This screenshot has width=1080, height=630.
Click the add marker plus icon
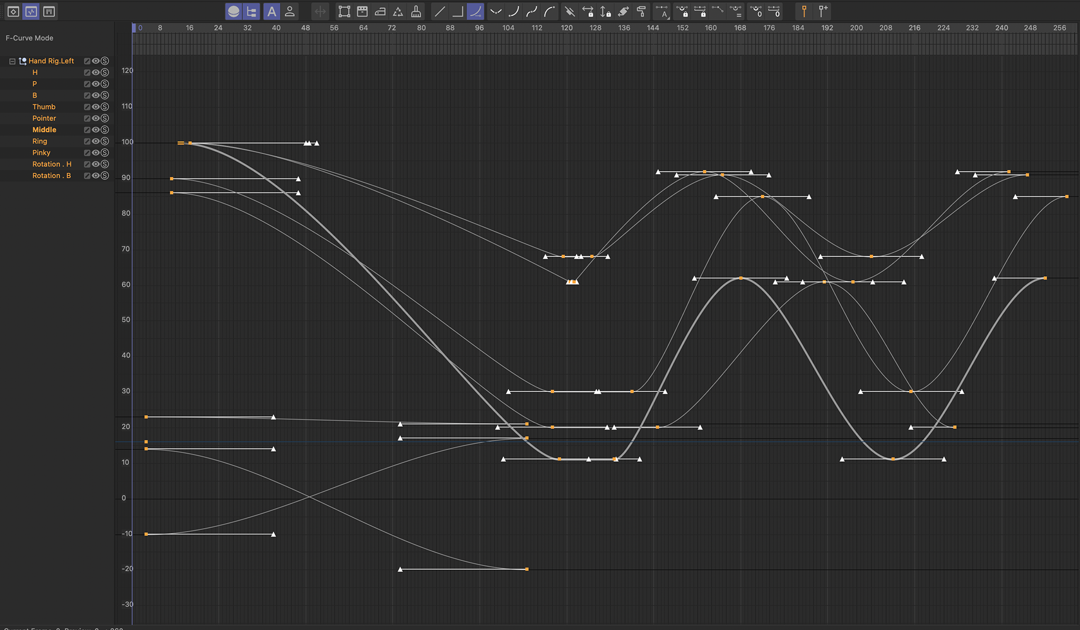[x=823, y=11]
